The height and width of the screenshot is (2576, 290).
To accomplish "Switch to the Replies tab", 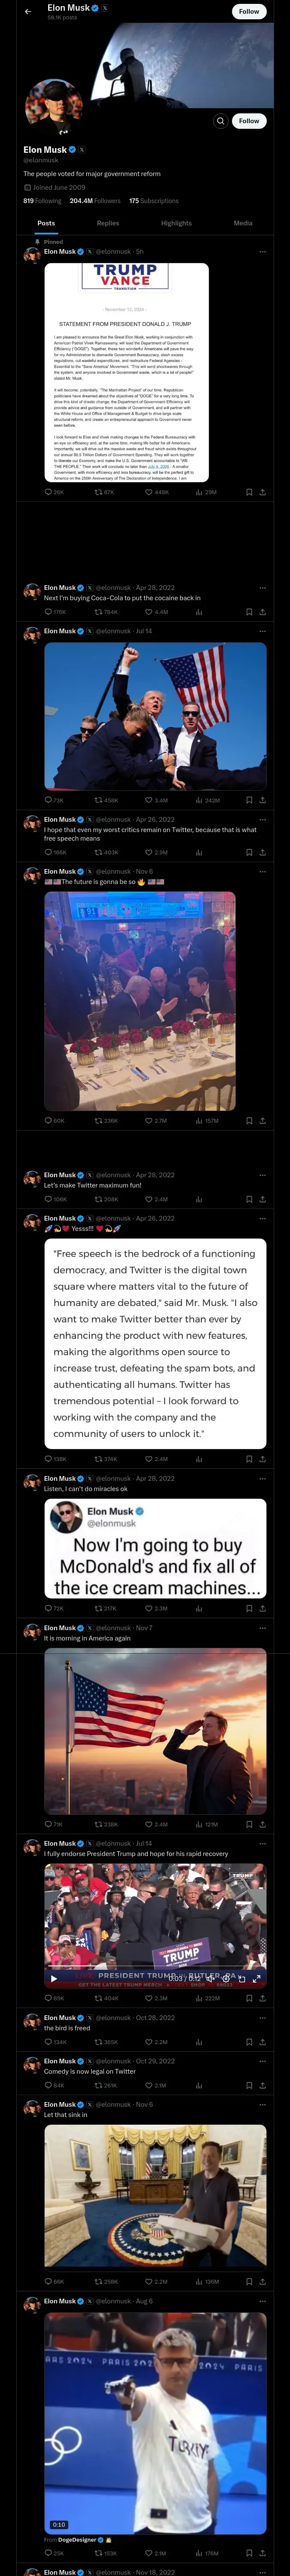I will pos(108,223).
